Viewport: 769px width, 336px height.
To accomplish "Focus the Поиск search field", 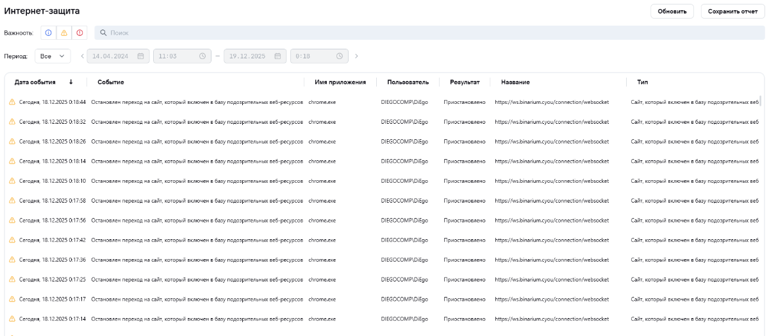I will coord(384,33).
